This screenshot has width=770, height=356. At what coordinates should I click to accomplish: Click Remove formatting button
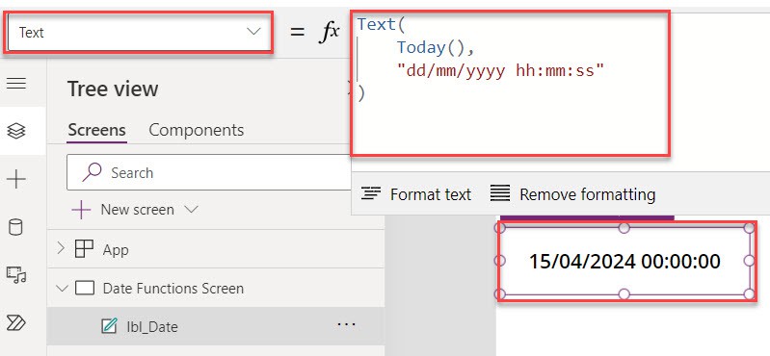pos(572,194)
